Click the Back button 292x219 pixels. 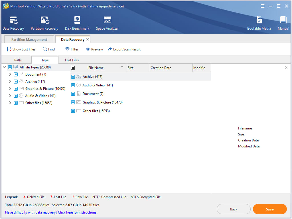234,209
